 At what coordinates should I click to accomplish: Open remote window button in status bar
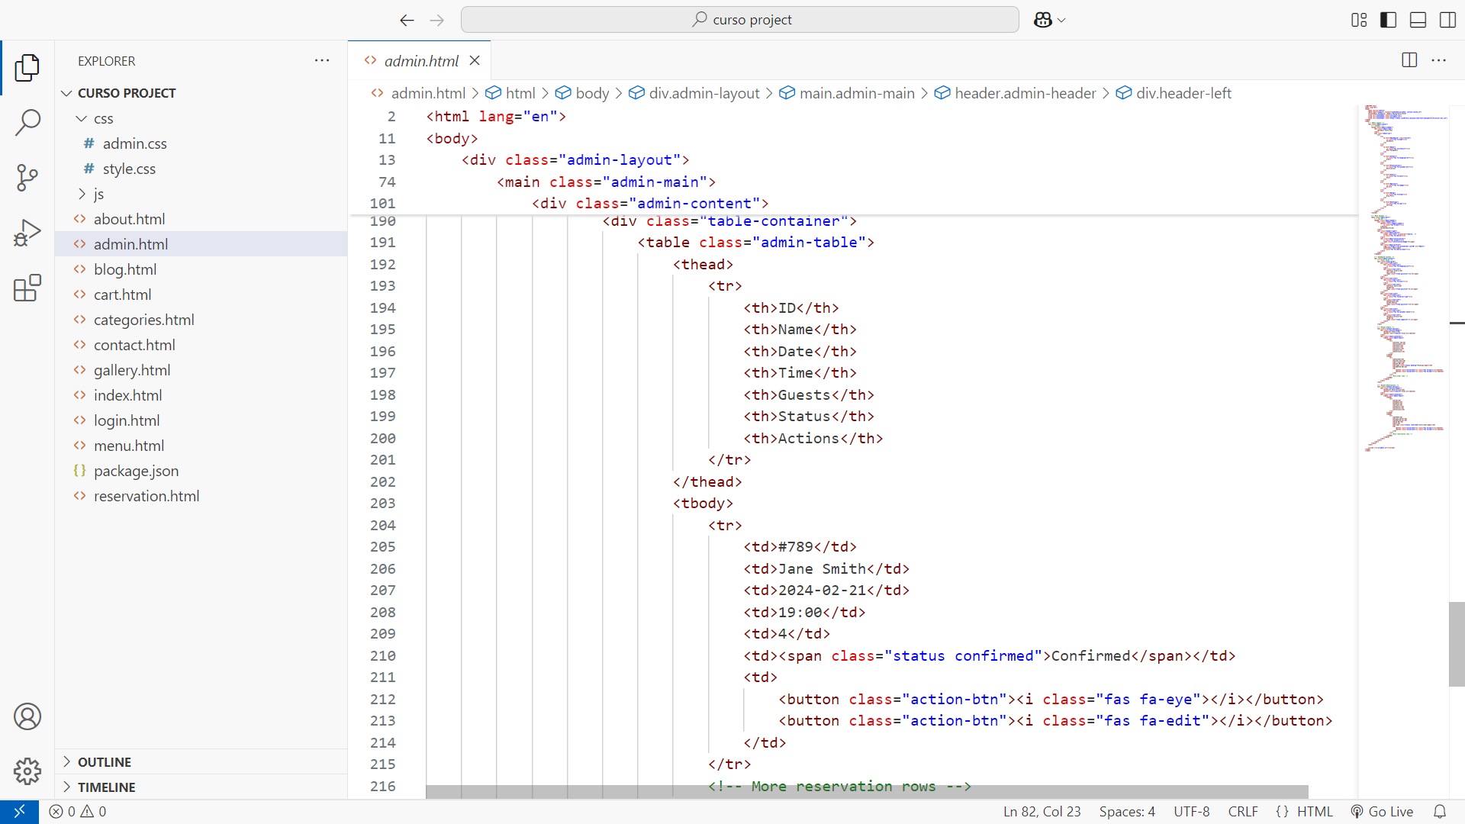20,812
